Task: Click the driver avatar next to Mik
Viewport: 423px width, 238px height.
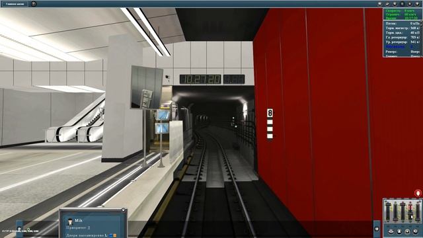Action: (71, 221)
